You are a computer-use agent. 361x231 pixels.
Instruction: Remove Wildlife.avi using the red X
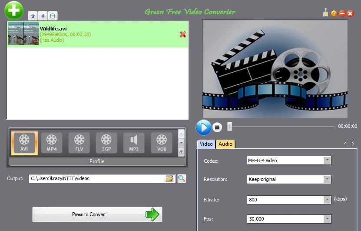pos(183,34)
